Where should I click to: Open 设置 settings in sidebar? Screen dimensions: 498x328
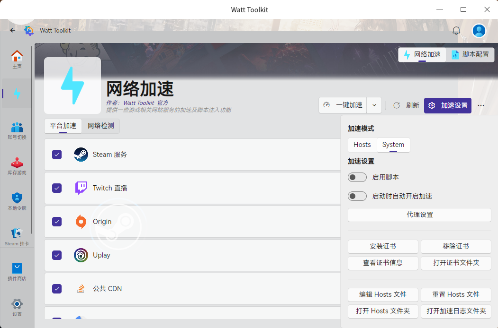(17, 307)
